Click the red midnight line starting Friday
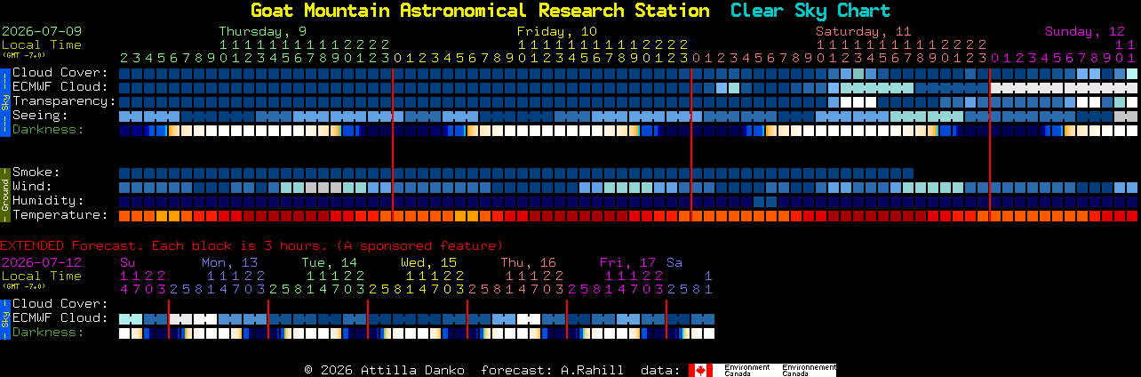Image resolution: width=1141 pixels, height=377 pixels. coord(393,144)
